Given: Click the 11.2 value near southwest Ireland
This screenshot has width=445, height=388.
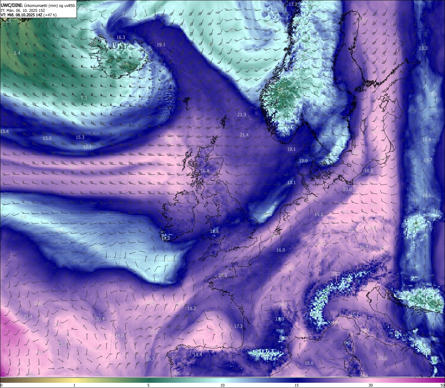Looking at the screenshot, I should (x=165, y=238).
